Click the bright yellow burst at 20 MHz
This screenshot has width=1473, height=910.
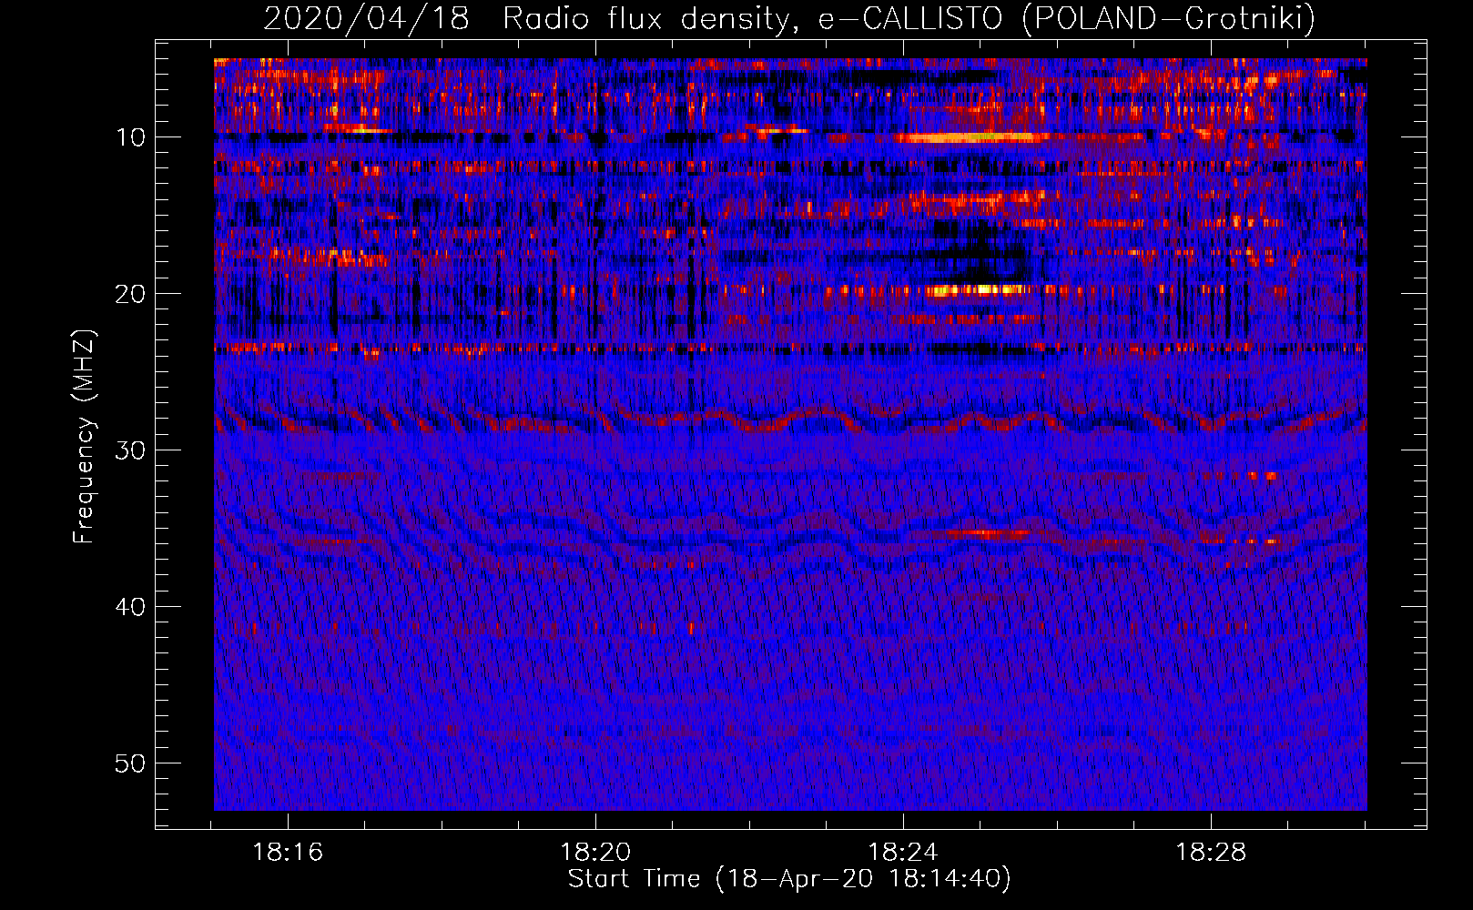pos(976,291)
